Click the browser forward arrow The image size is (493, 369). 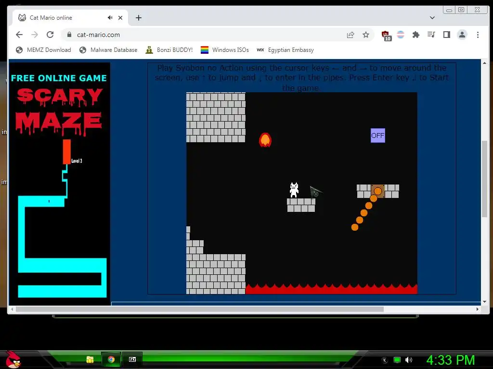[35, 35]
